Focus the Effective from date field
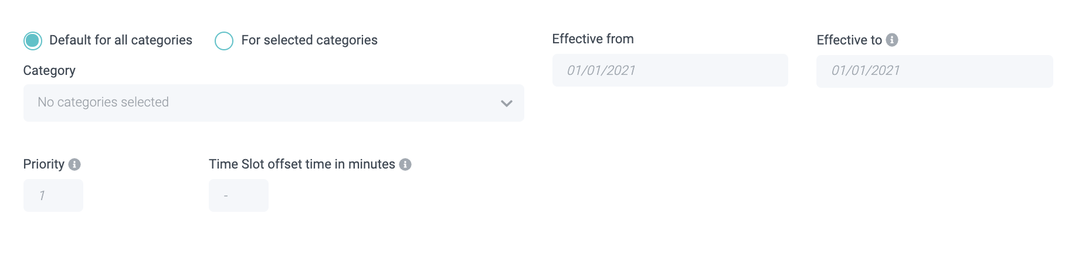This screenshot has height=261, width=1092. [x=670, y=70]
